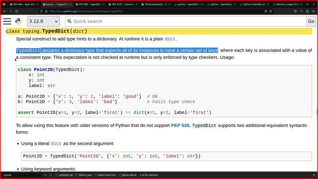This screenshot has width=318, height=179.
Task: Open the PEP 526 link
Action: [180, 125]
